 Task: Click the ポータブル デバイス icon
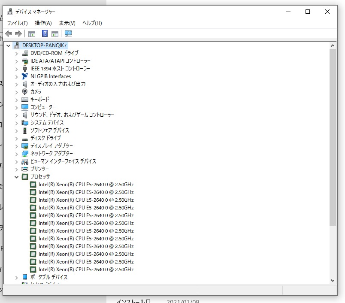click(x=25, y=277)
